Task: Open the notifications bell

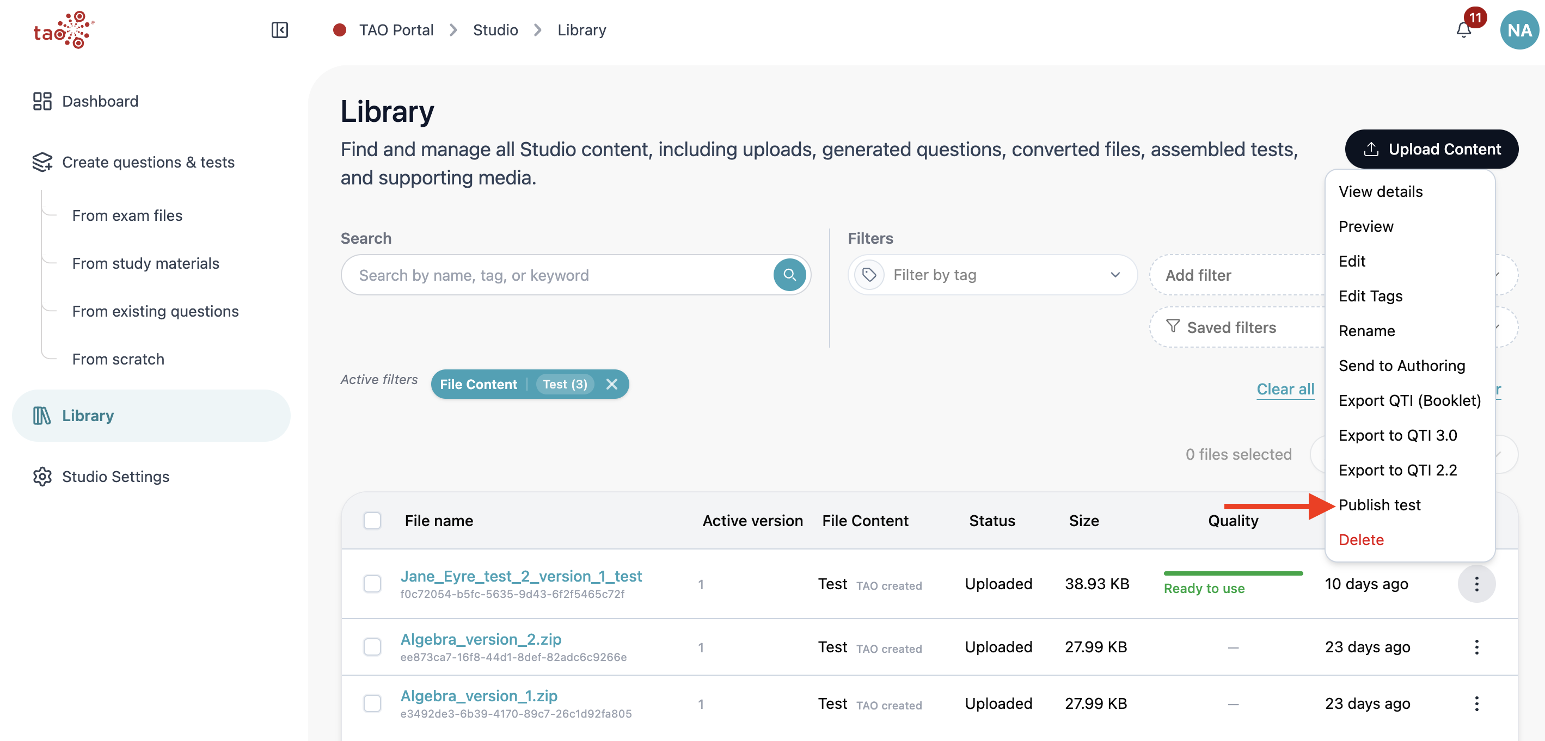Action: point(1463,30)
